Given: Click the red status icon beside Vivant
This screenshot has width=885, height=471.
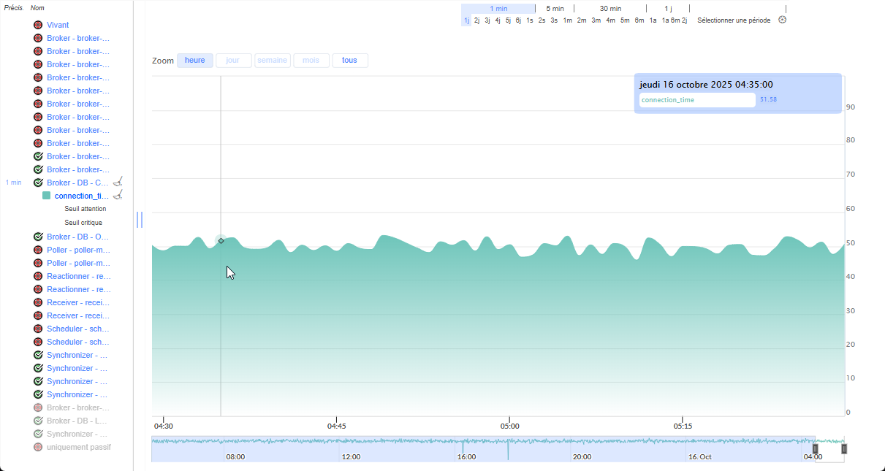Looking at the screenshot, I should (38, 25).
